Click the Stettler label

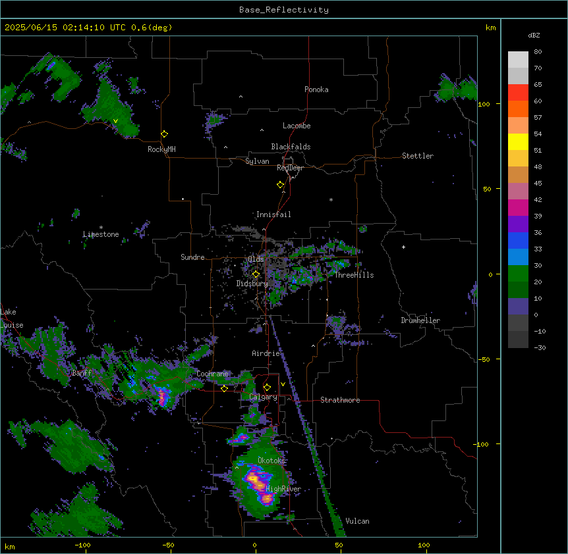tap(418, 156)
